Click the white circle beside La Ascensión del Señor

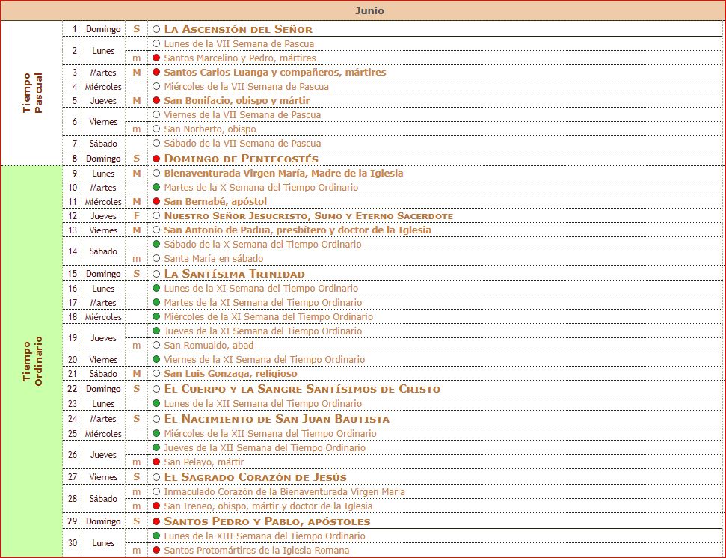pos(156,29)
